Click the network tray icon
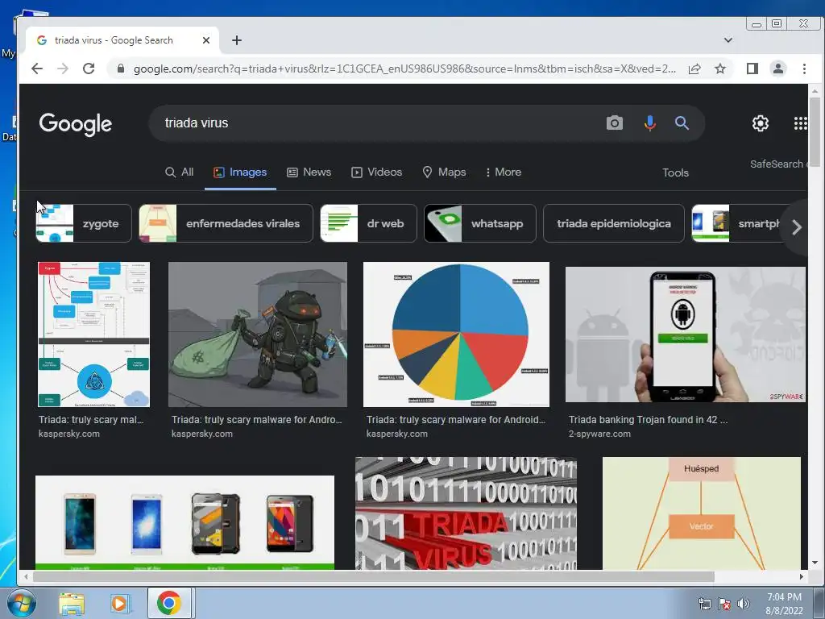The image size is (825, 619). [704, 604]
